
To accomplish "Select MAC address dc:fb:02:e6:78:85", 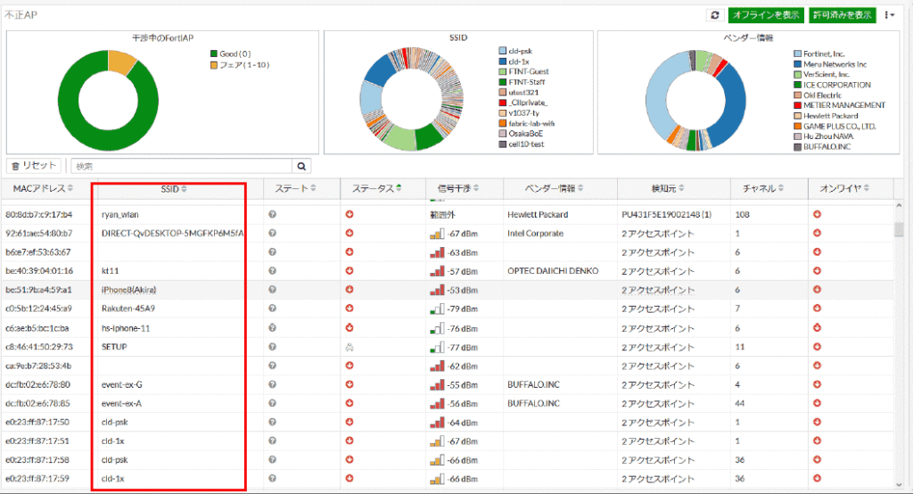I will [37, 403].
